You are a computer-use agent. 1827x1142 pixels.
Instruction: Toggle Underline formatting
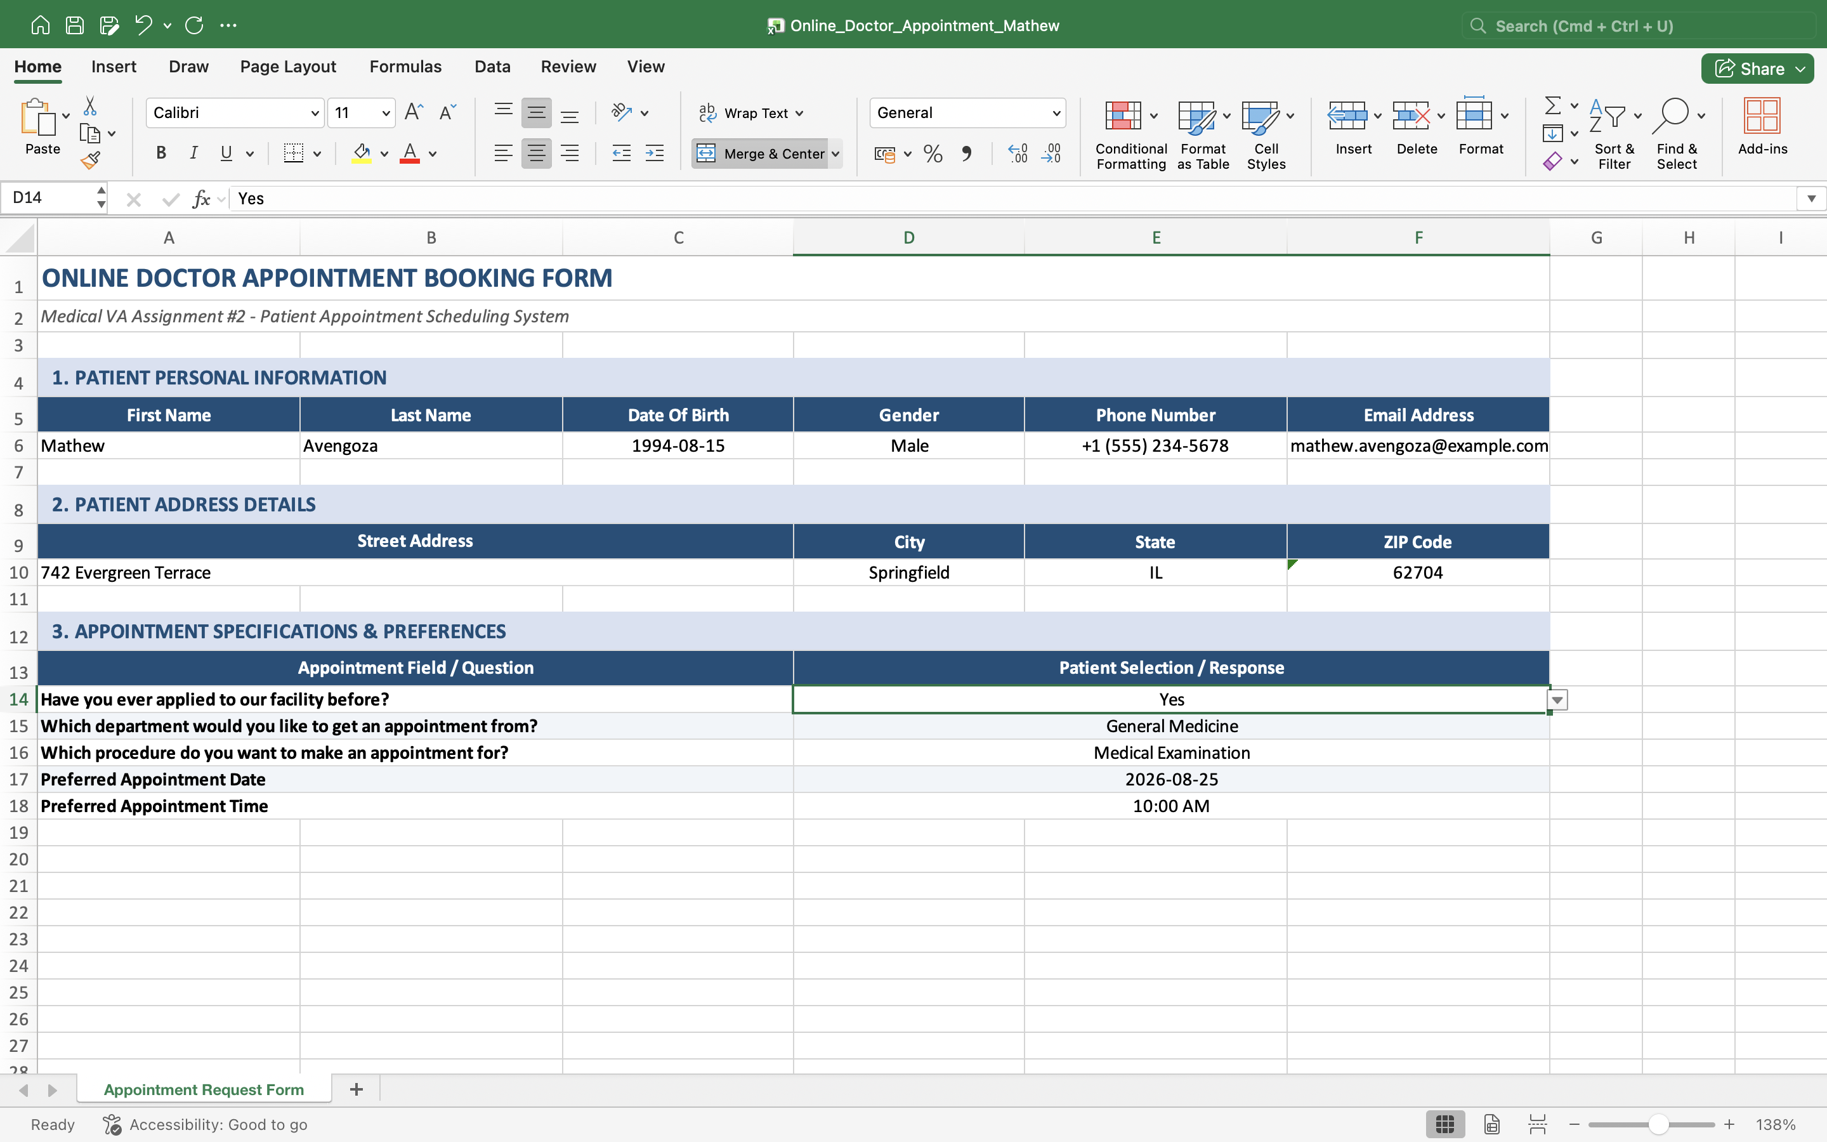(x=226, y=154)
